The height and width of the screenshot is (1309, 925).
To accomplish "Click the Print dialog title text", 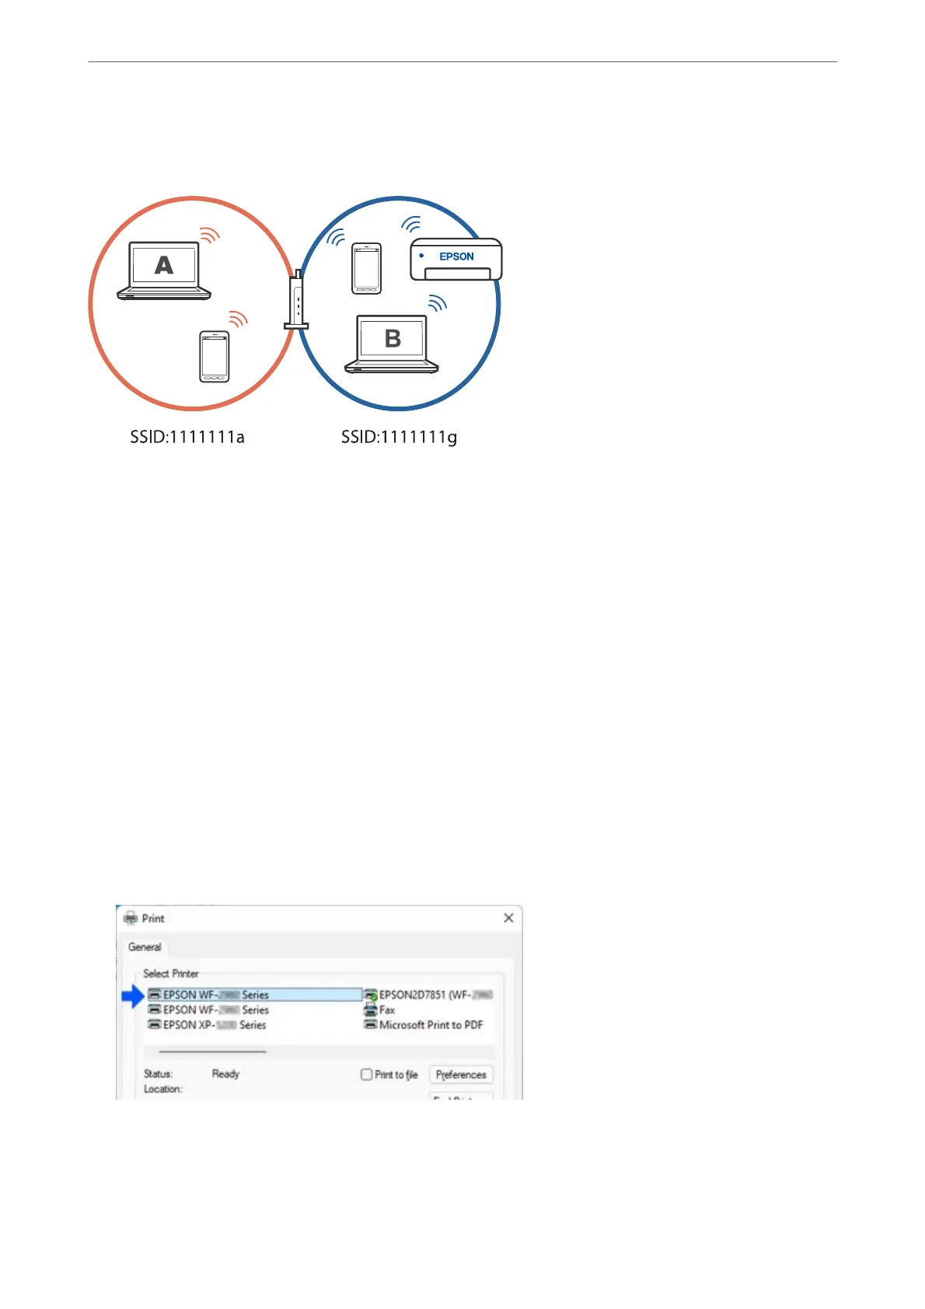I will tap(153, 918).
